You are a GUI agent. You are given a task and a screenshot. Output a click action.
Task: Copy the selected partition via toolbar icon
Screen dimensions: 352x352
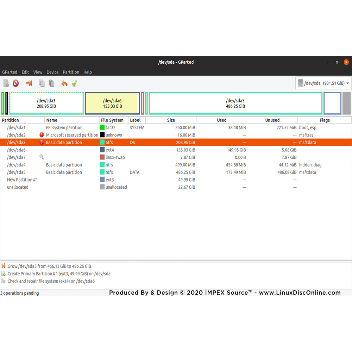(41, 83)
